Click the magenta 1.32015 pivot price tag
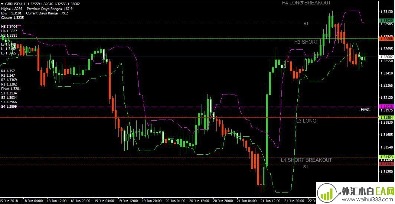 click(x=387, y=107)
